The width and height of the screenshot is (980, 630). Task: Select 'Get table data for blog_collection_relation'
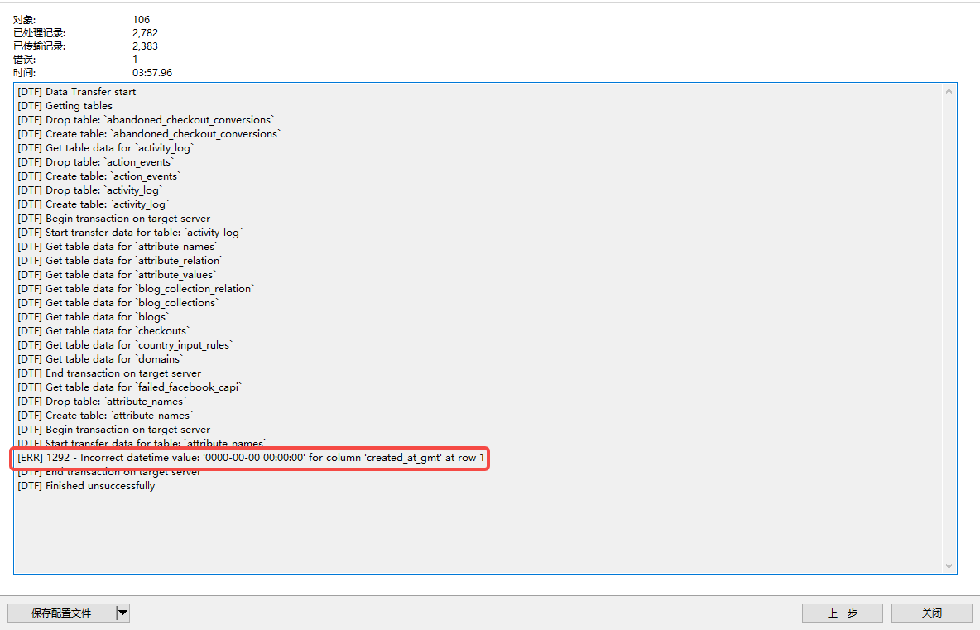click(x=136, y=289)
